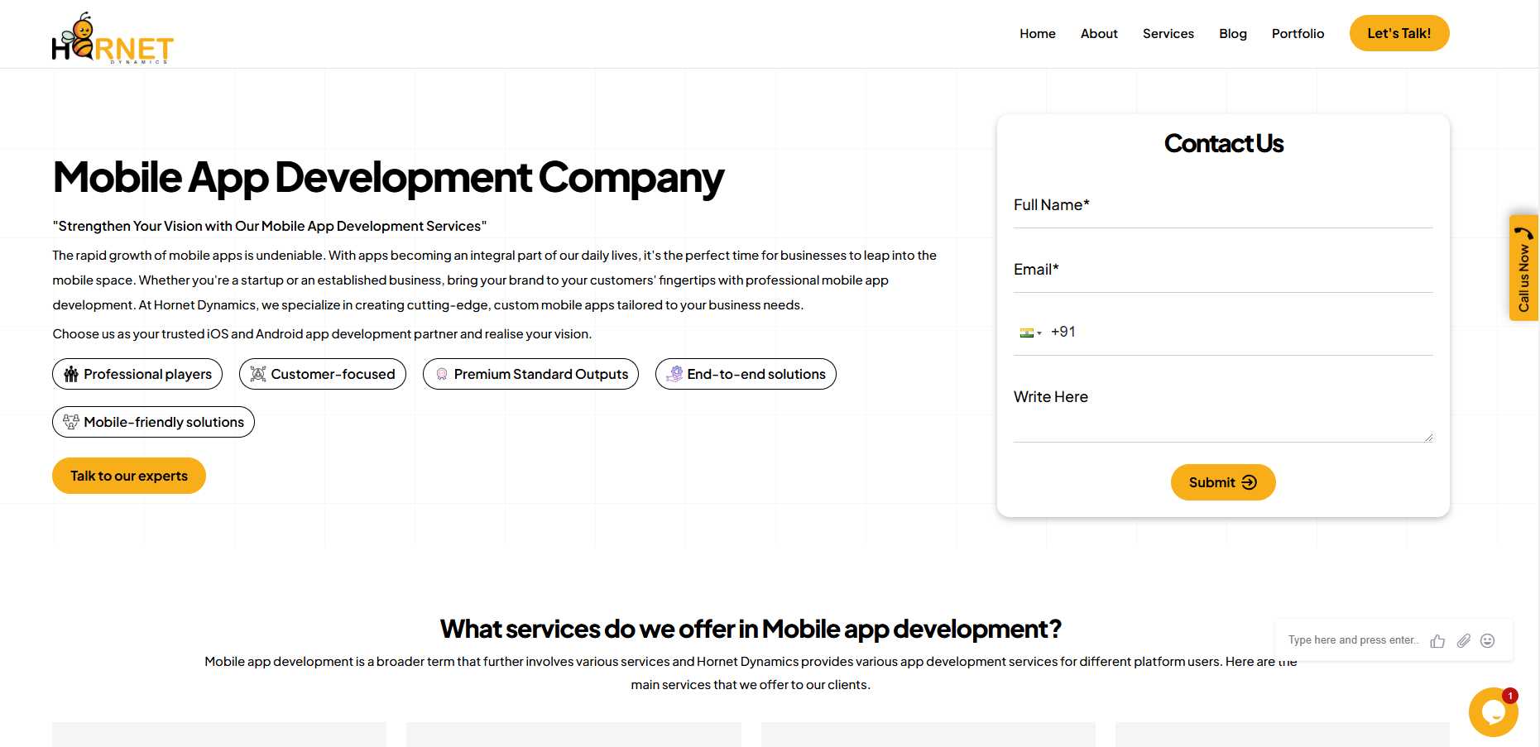Open the Services menu item
1540x747 pixels.
[x=1168, y=34]
